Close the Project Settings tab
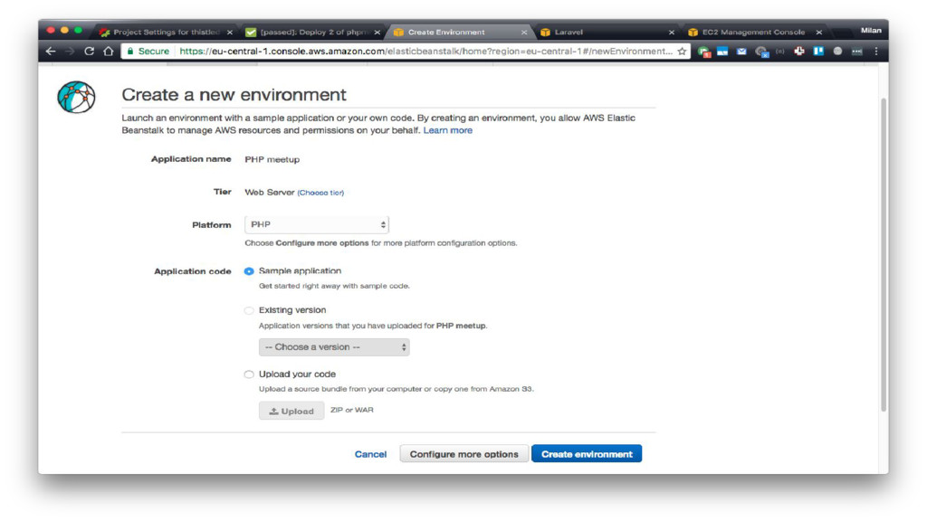 coord(230,33)
